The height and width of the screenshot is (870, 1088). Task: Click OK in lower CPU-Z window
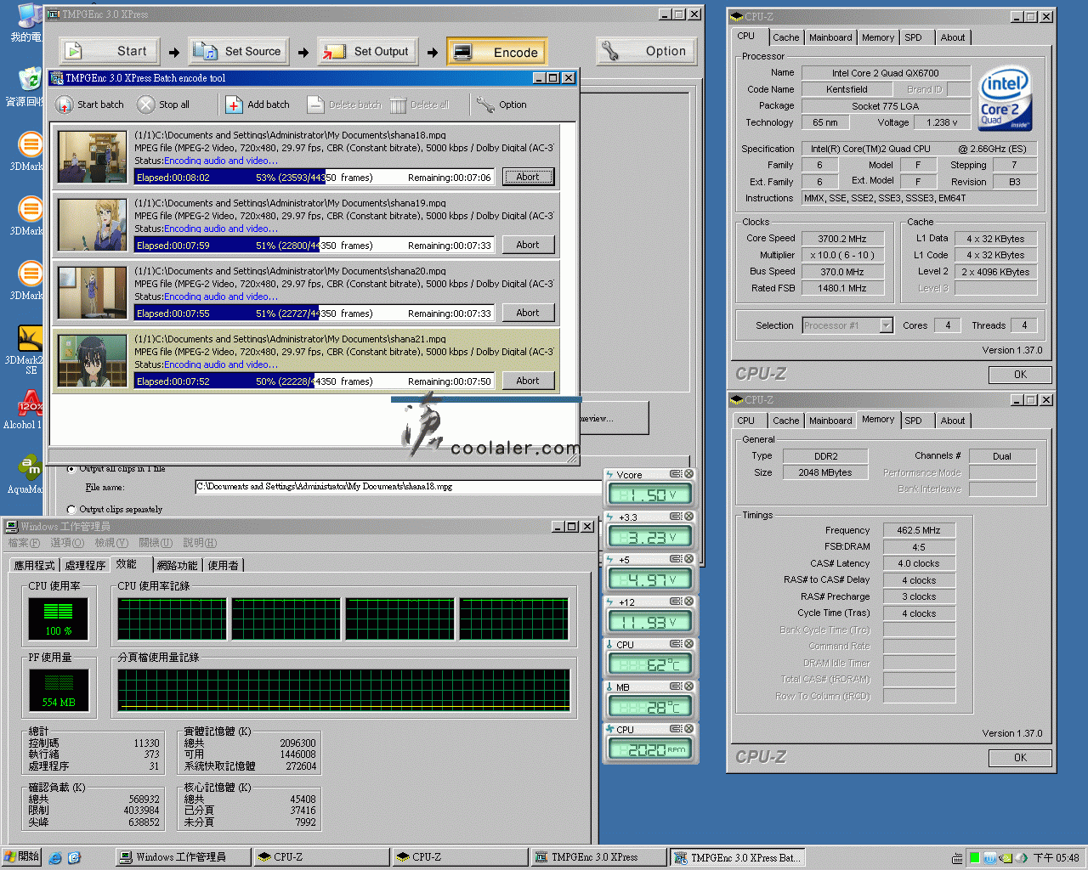tap(1020, 758)
